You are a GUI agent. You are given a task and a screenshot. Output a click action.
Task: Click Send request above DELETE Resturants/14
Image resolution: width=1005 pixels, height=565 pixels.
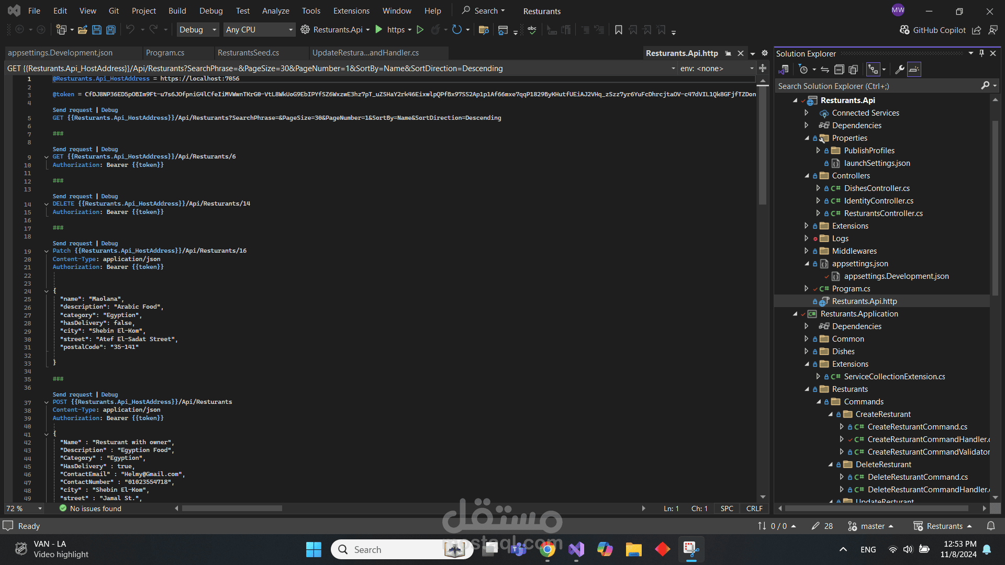click(72, 196)
